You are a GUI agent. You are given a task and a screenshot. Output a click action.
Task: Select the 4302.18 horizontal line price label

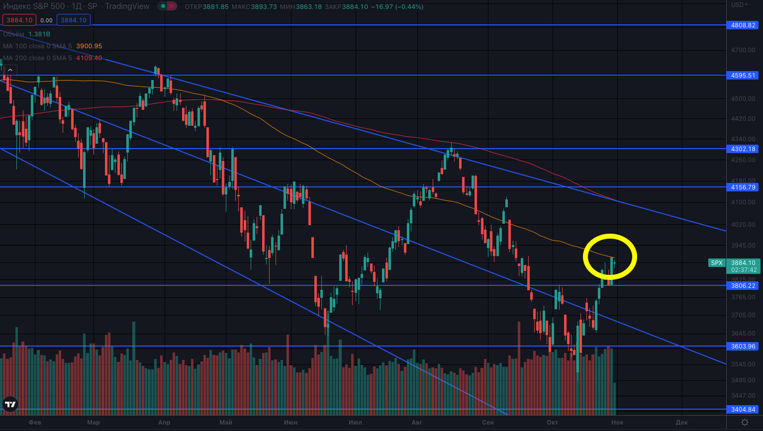(743, 149)
